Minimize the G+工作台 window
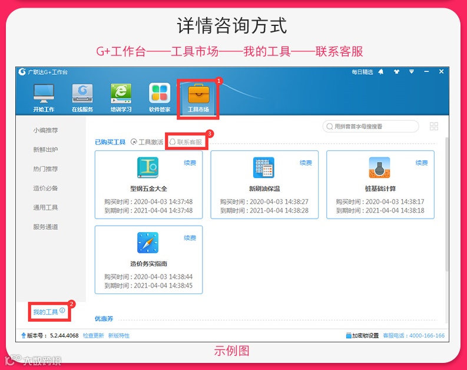The image size is (467, 370). tap(426, 71)
